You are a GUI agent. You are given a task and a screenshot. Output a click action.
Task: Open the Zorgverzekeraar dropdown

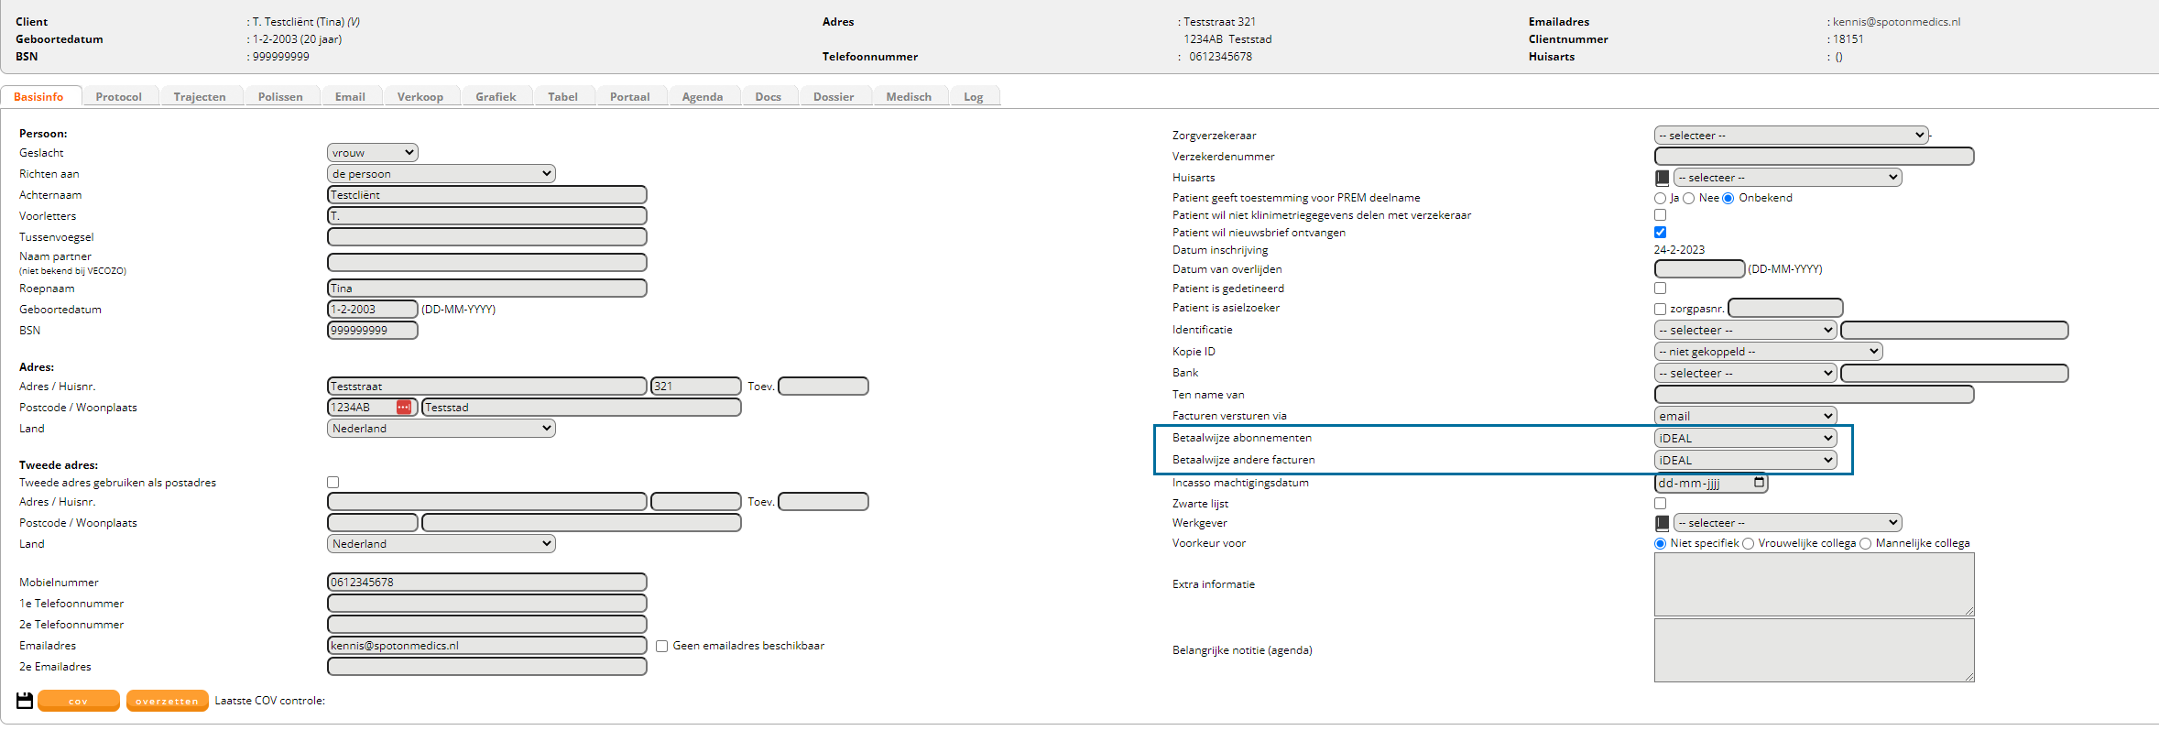tap(1791, 136)
